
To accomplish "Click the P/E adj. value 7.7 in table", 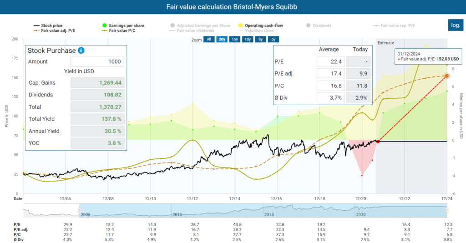I will (x=449, y=230).
